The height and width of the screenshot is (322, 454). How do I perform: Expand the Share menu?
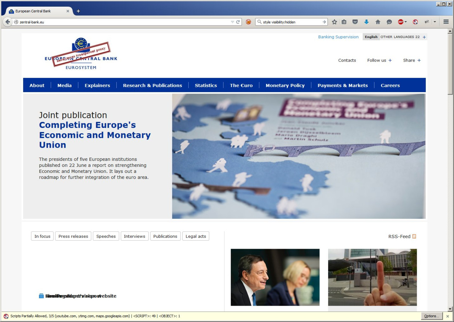(412, 60)
